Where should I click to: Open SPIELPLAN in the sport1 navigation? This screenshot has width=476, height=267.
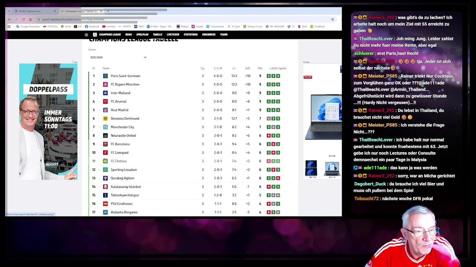click(x=142, y=34)
